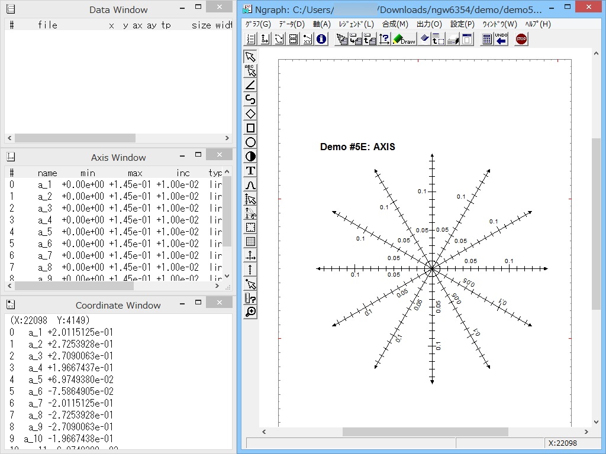The width and height of the screenshot is (606, 454).
Task: Click the calculator toolbar icon
Action: click(x=486, y=38)
